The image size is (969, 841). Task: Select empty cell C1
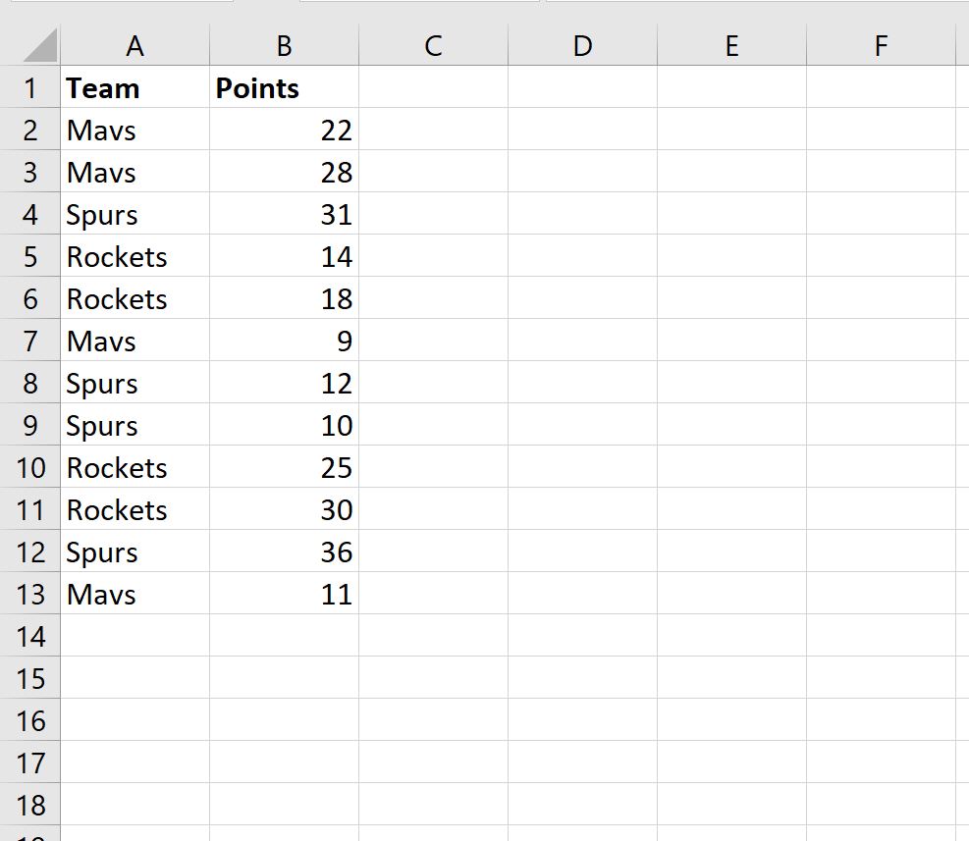coord(433,87)
